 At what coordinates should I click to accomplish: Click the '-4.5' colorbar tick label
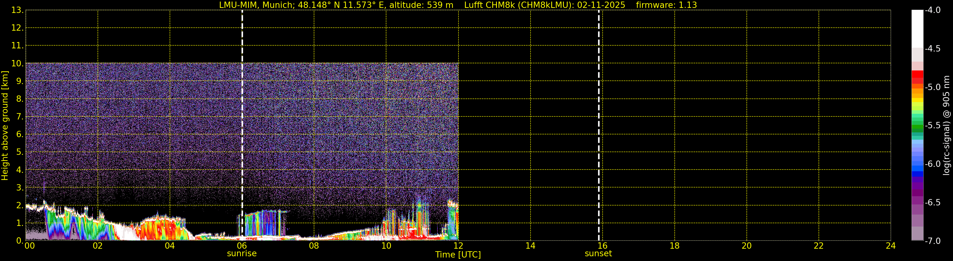point(932,48)
